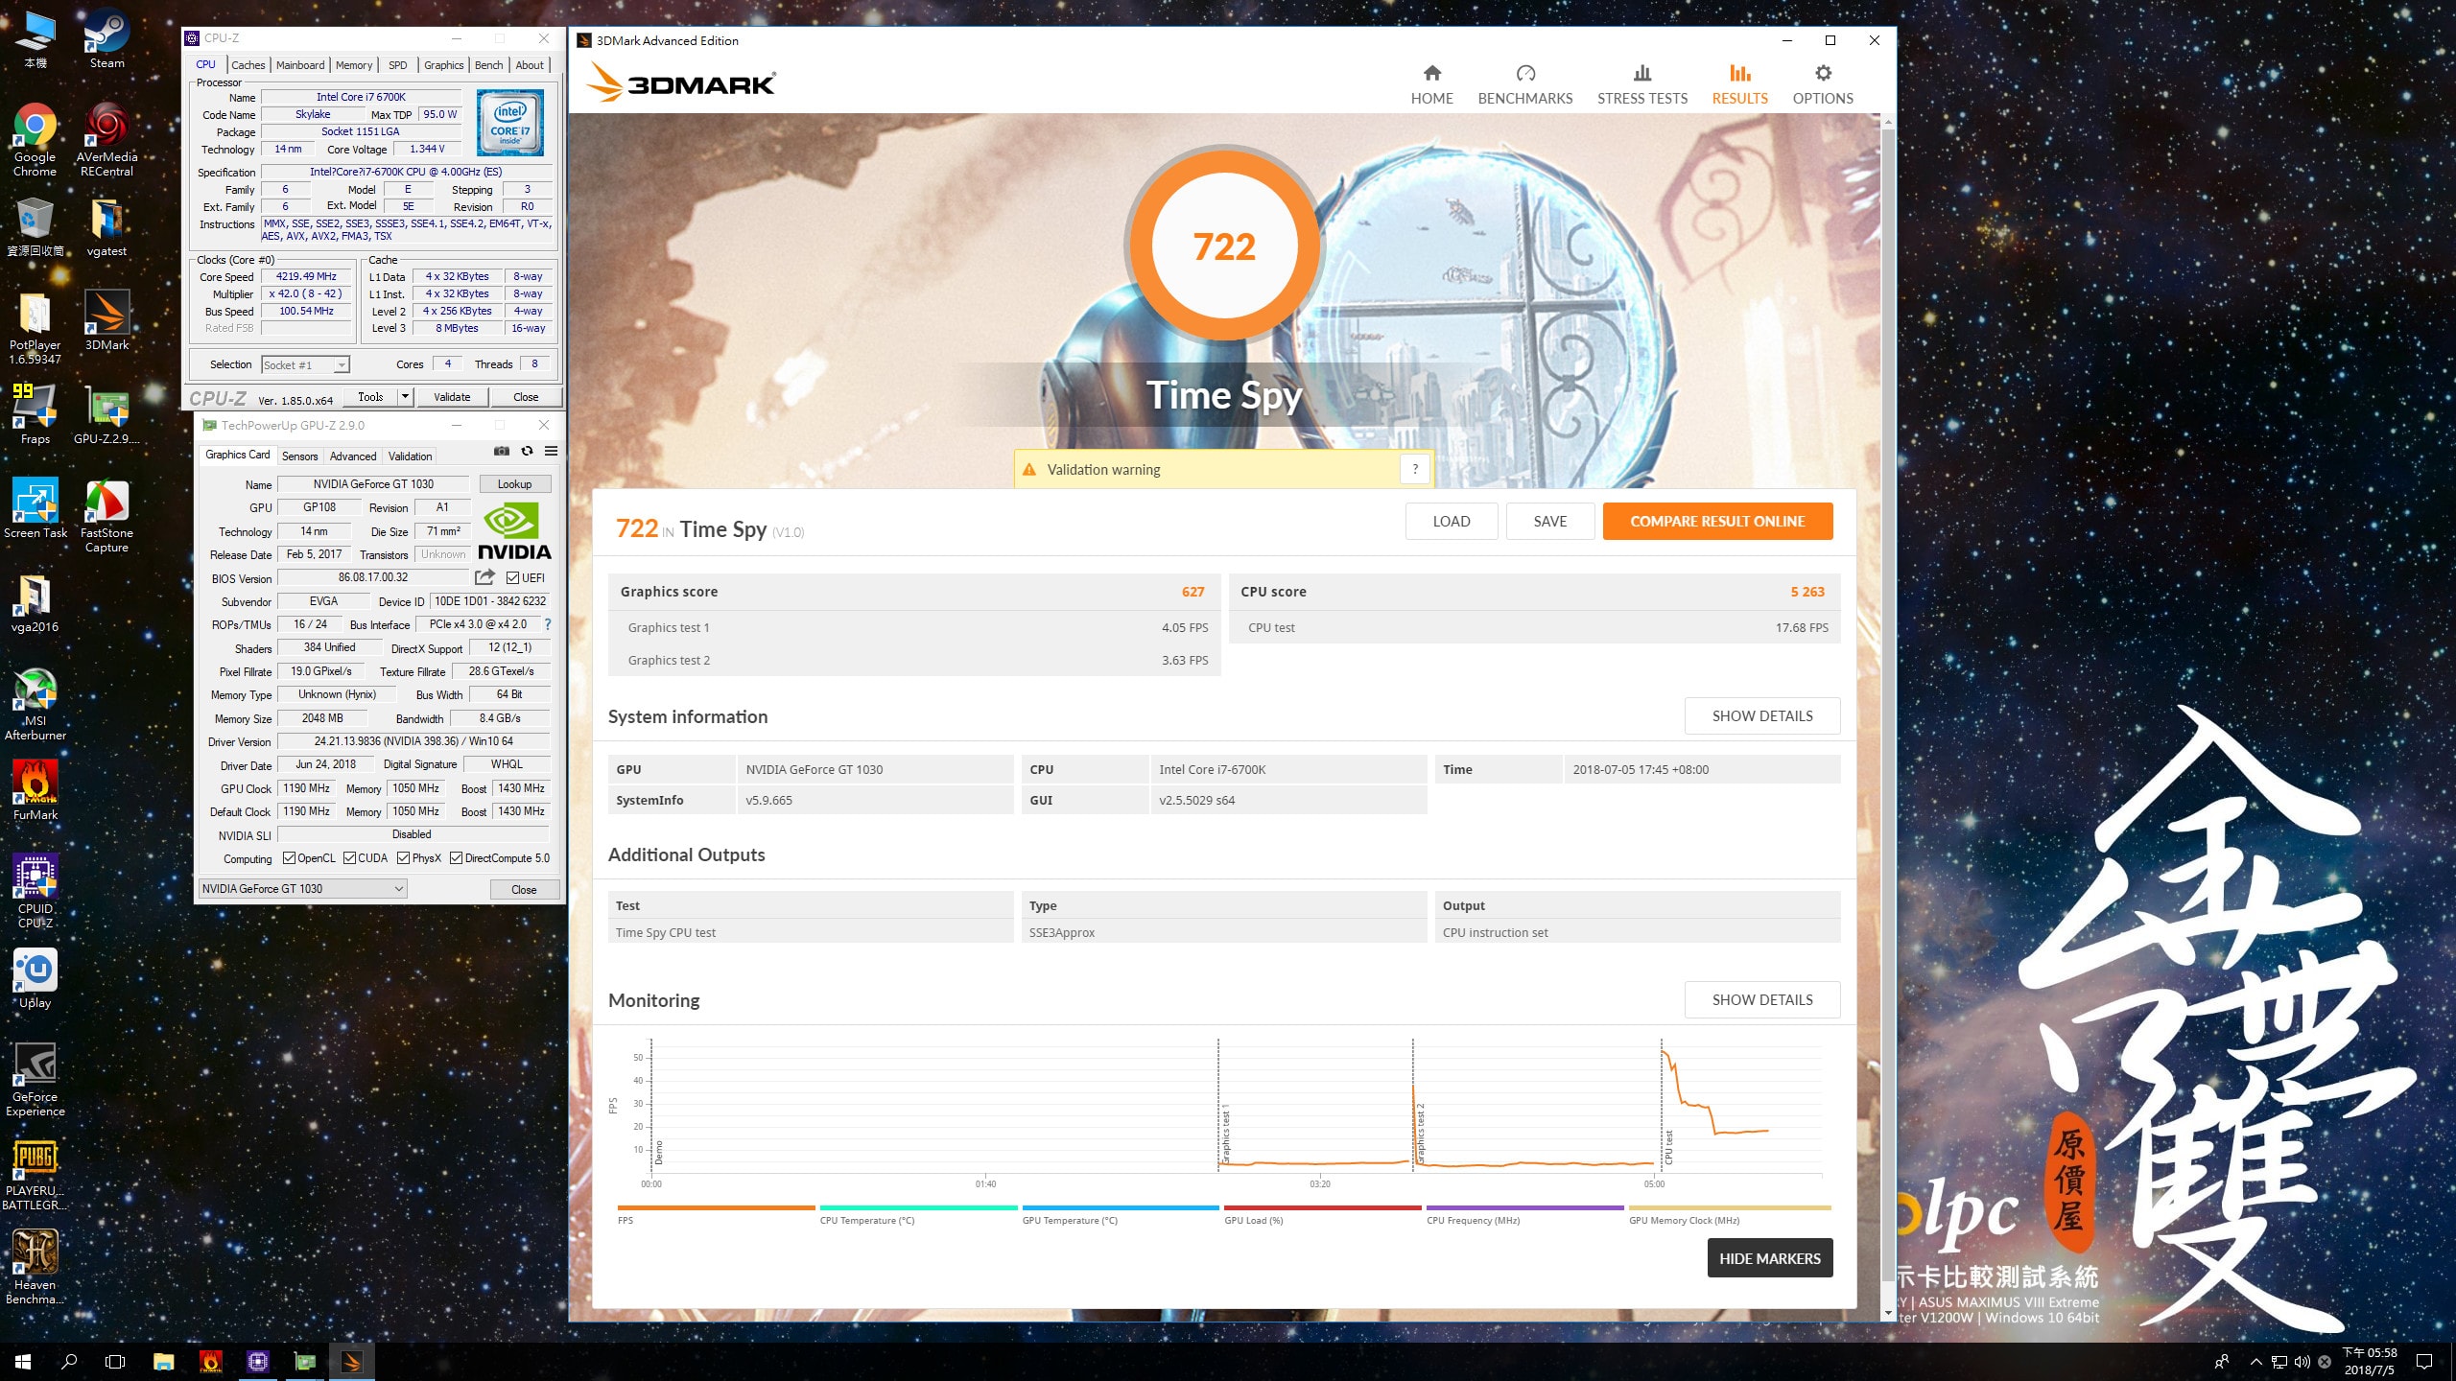Toggle CUDA checkbox in GPU-Z

pos(349,858)
